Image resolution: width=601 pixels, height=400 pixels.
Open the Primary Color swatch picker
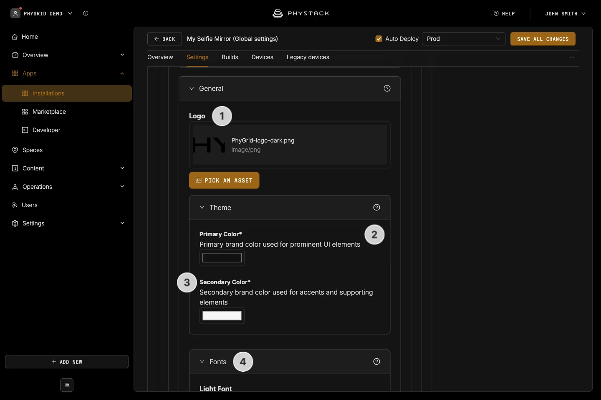(x=222, y=258)
